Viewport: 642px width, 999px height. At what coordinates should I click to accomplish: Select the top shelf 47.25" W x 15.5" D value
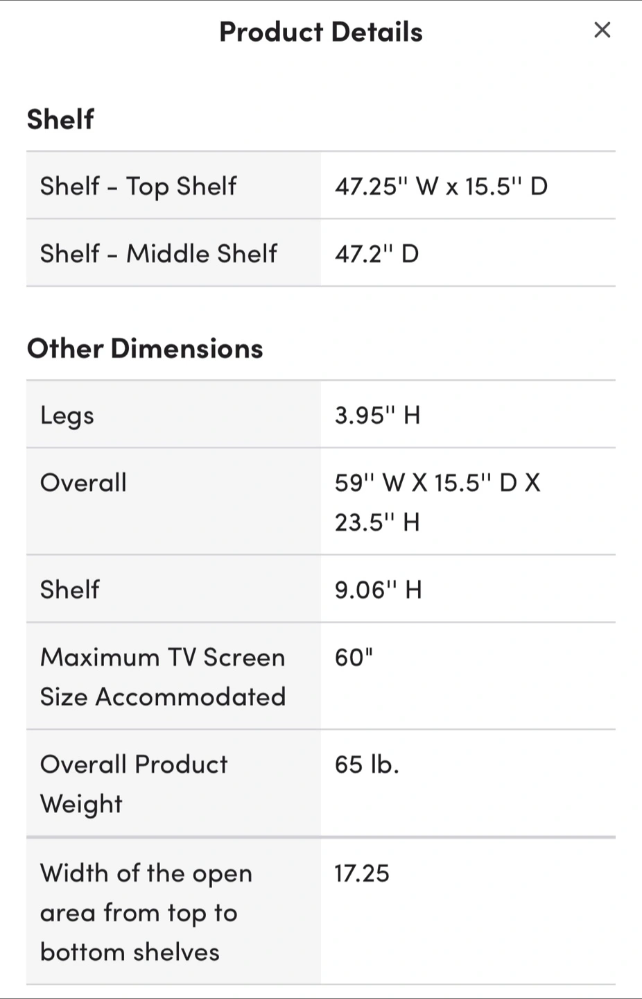(x=441, y=186)
